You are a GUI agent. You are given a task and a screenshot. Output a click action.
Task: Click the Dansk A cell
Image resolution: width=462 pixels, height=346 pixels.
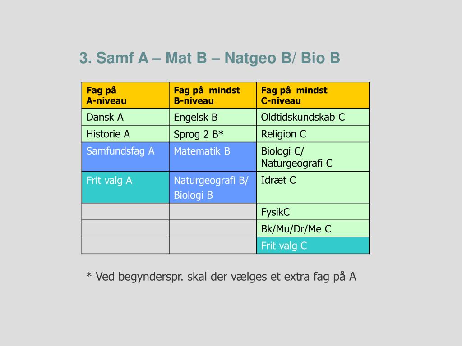(125, 117)
